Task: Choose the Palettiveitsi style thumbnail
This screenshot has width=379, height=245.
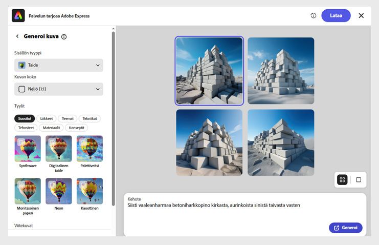Action: [x=90, y=149]
